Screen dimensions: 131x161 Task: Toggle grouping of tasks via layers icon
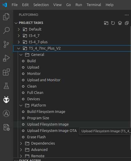point(120,23)
